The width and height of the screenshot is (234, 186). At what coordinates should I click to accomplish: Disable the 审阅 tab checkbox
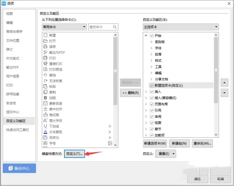[x=152, y=117]
